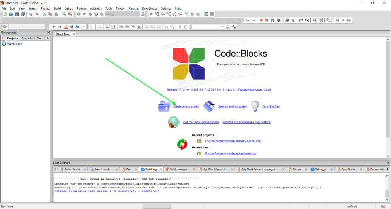Click the red highlight marker pen icon

click(x=66, y=27)
